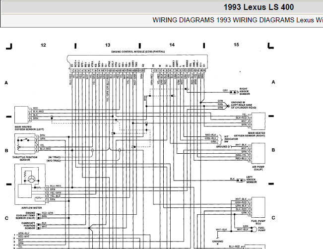Click the throttle position sensor schematic box
This screenshot has width=323, height=249.
tap(25, 143)
